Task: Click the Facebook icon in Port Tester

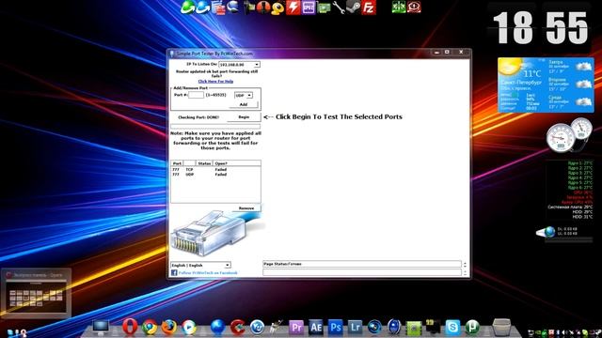Action: click(x=174, y=273)
